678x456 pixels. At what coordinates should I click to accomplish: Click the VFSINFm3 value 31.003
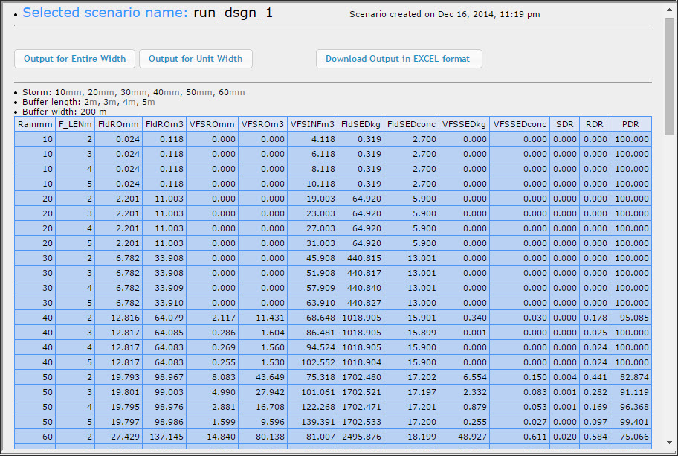click(x=313, y=243)
